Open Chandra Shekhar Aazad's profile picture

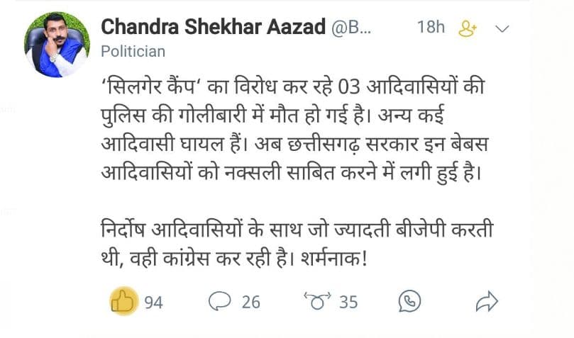[x=57, y=44]
